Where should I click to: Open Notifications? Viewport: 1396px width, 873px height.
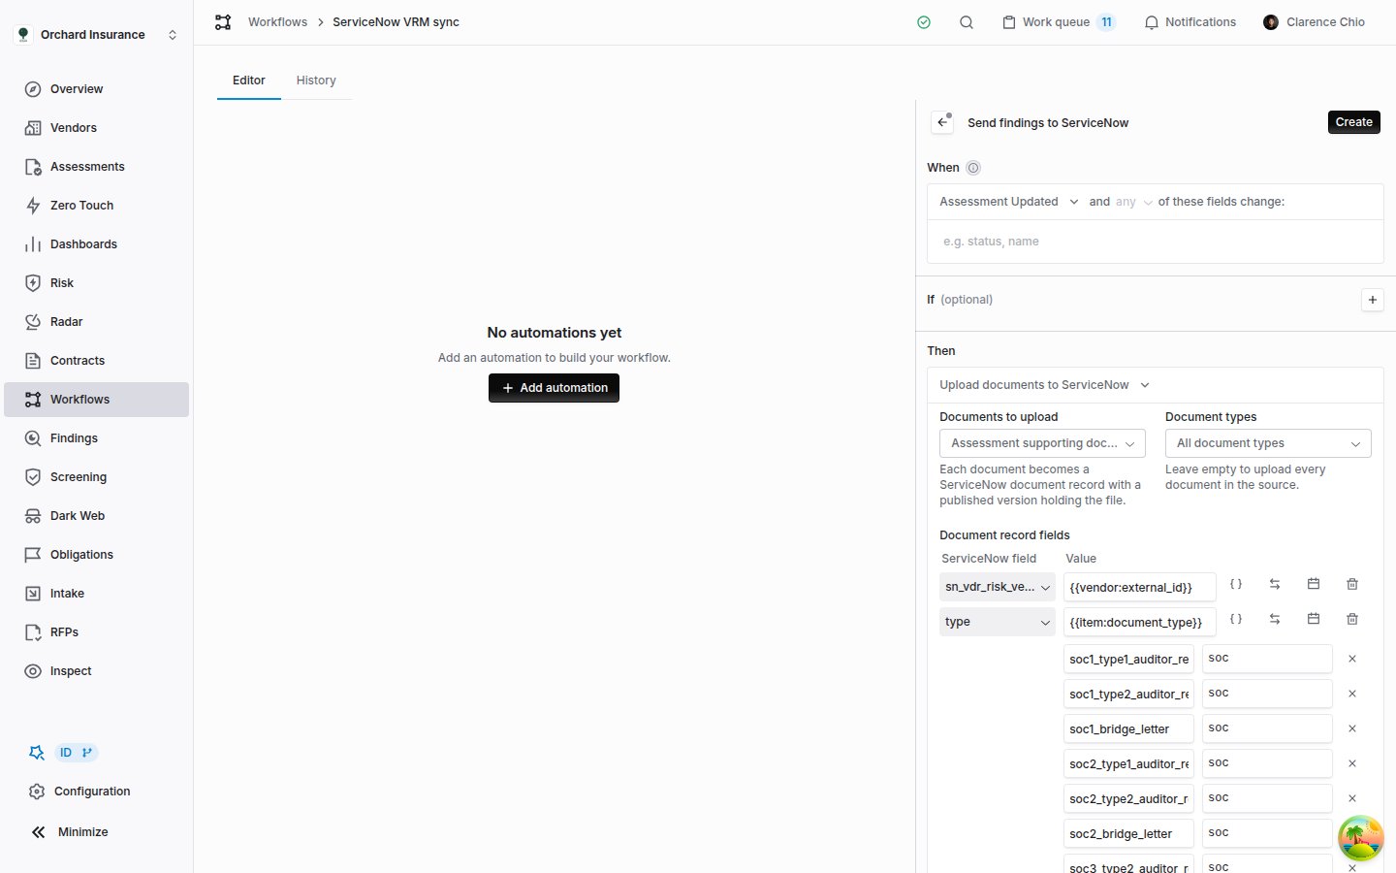(1190, 22)
